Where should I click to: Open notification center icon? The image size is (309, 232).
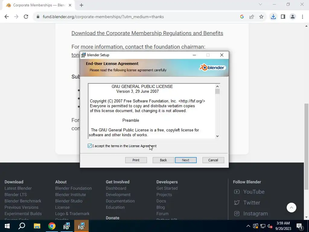(x=299, y=226)
